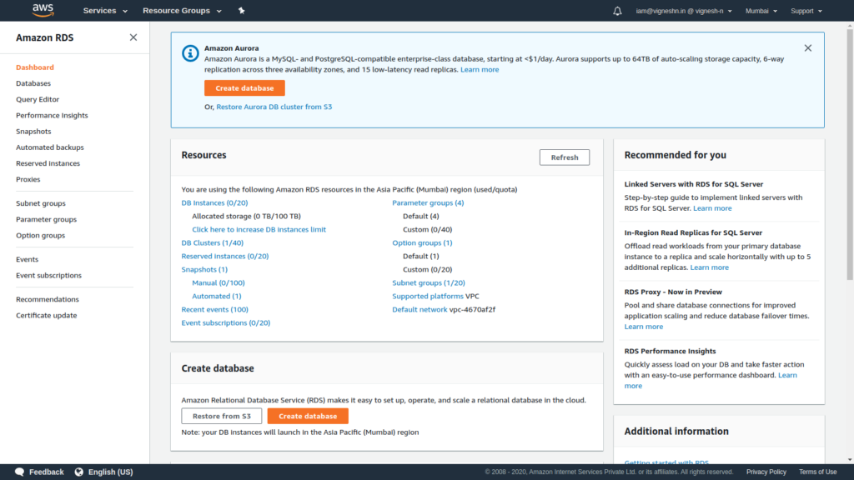Close the Amazon RDS sidebar panel
854x480 pixels.
point(133,37)
